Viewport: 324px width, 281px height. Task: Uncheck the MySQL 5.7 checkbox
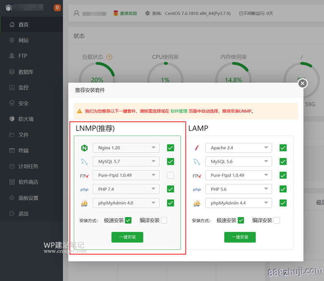[170, 161]
